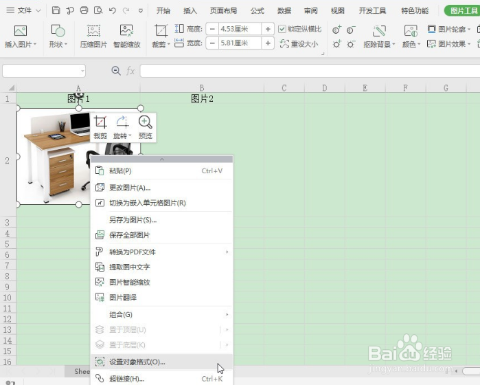Viewport: 480px width, 385px height.
Task: Choose 超链接(H)... menu item
Action: [162, 379]
